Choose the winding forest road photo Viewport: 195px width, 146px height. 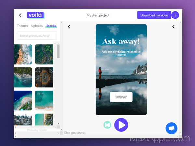coord(44,55)
